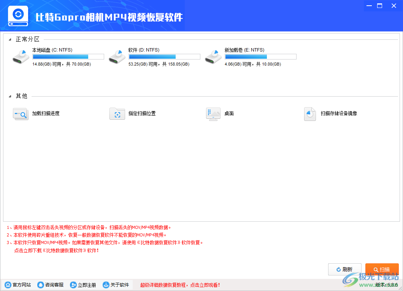
Task: Click the app logo in the title bar
Action: click(18, 16)
